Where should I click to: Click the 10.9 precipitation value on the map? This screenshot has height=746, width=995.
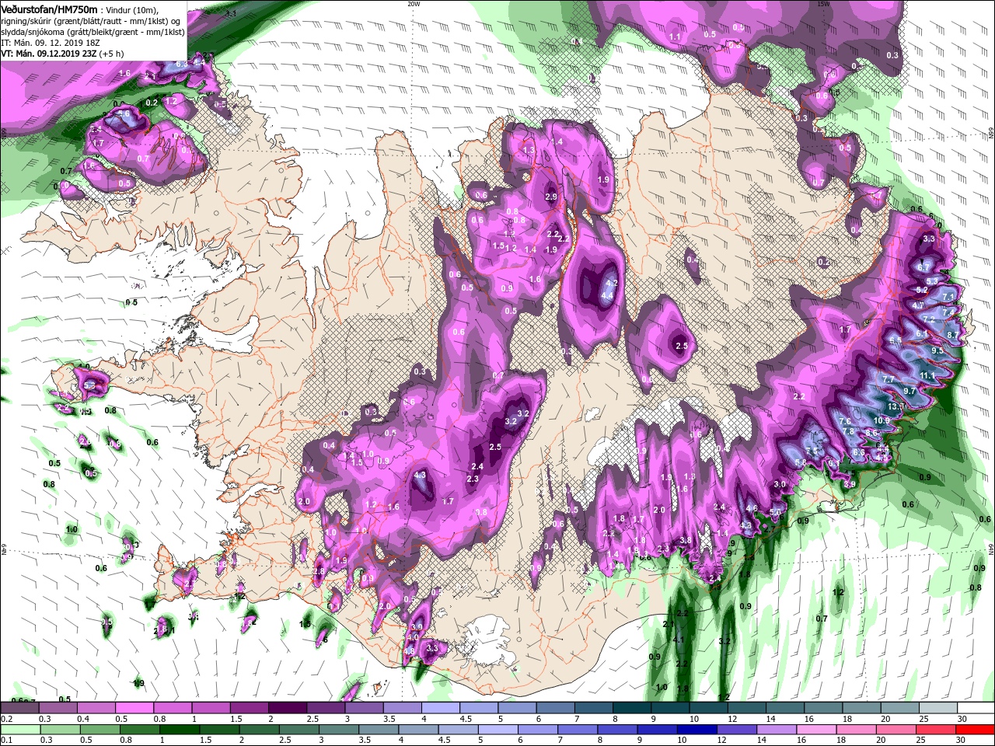(x=882, y=420)
